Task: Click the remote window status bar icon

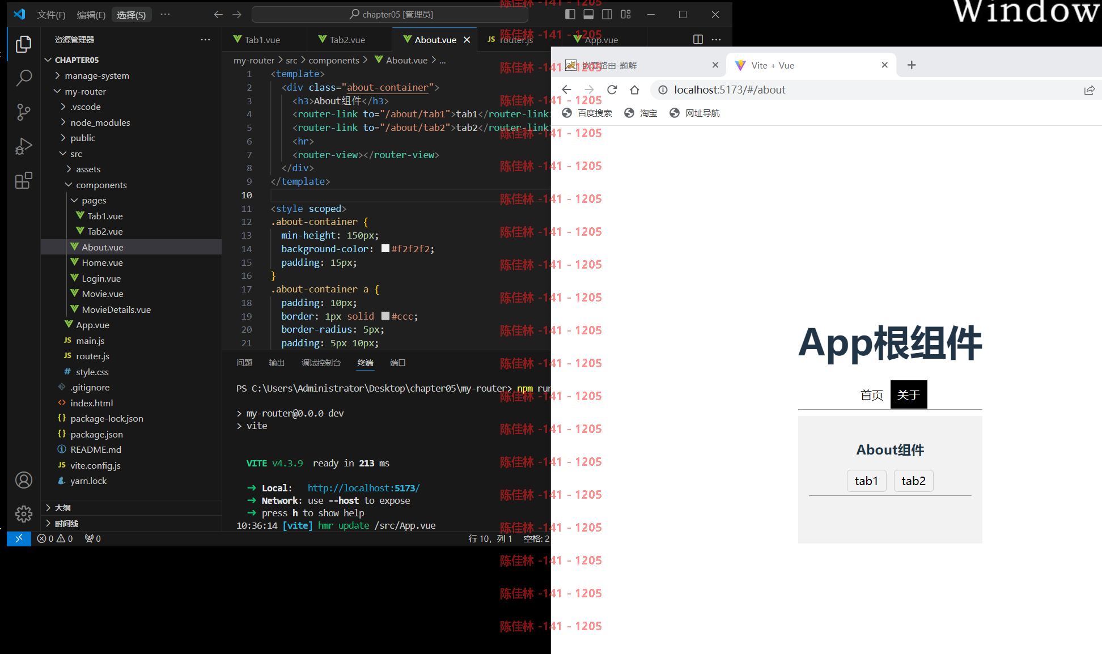Action: pos(19,538)
